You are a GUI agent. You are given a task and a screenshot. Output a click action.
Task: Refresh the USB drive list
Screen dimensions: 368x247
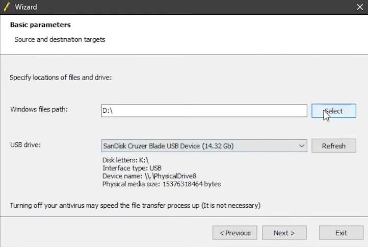click(x=333, y=146)
